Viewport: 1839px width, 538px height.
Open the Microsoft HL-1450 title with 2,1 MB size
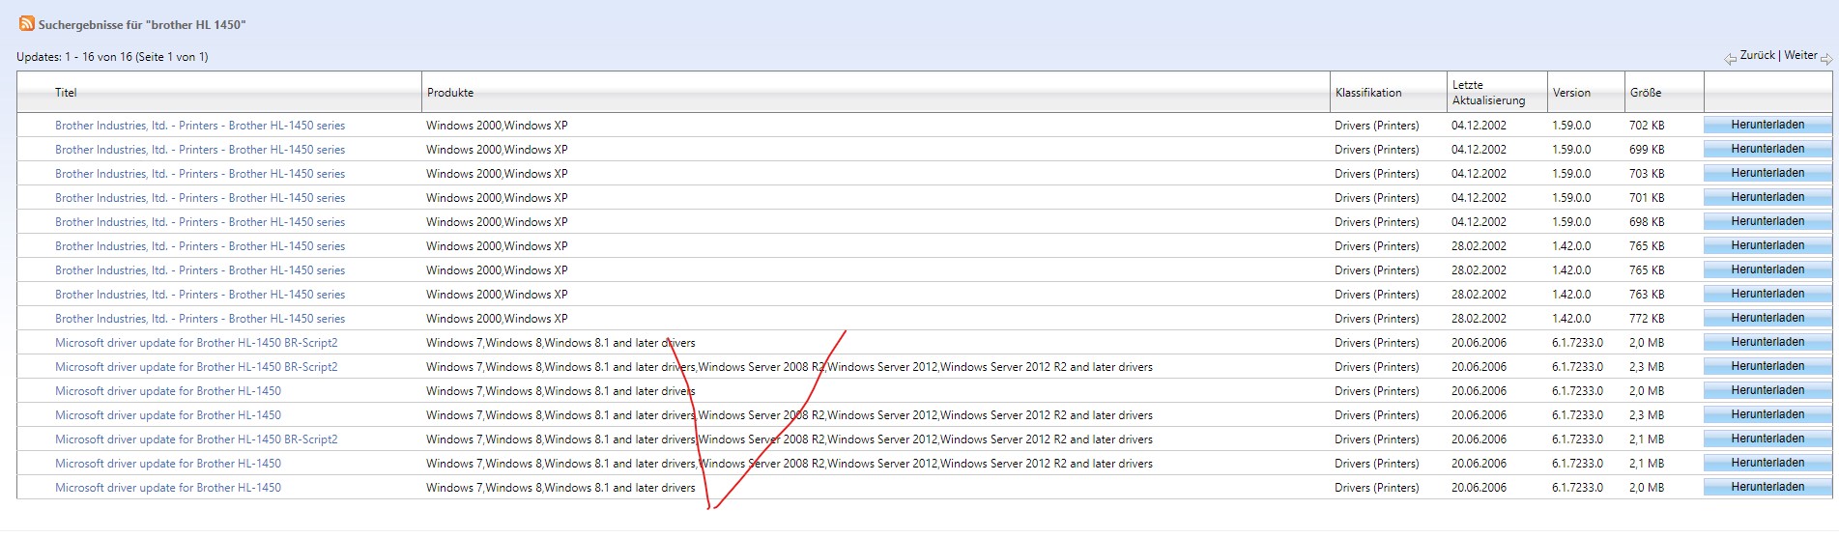coord(168,464)
